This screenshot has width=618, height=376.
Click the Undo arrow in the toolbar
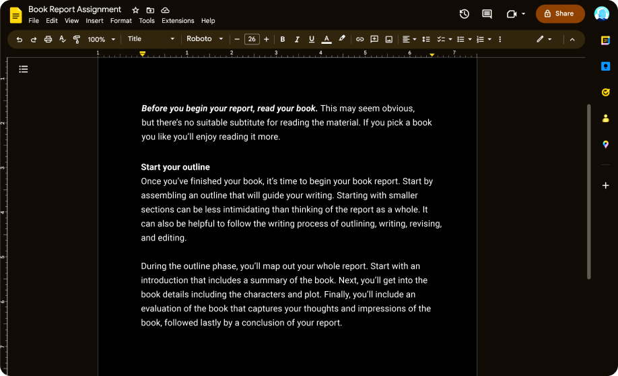[19, 40]
